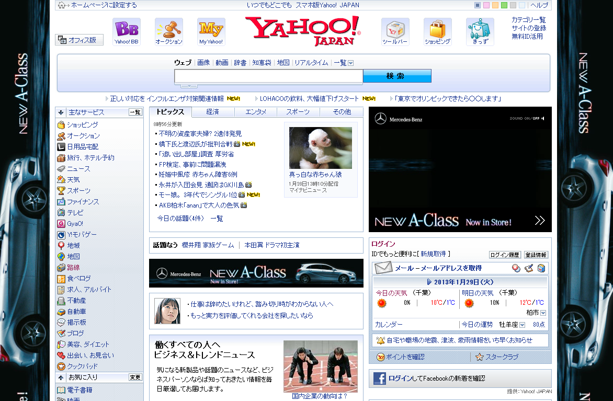
Task: Select the green theme color swatch
Action: tap(504, 5)
